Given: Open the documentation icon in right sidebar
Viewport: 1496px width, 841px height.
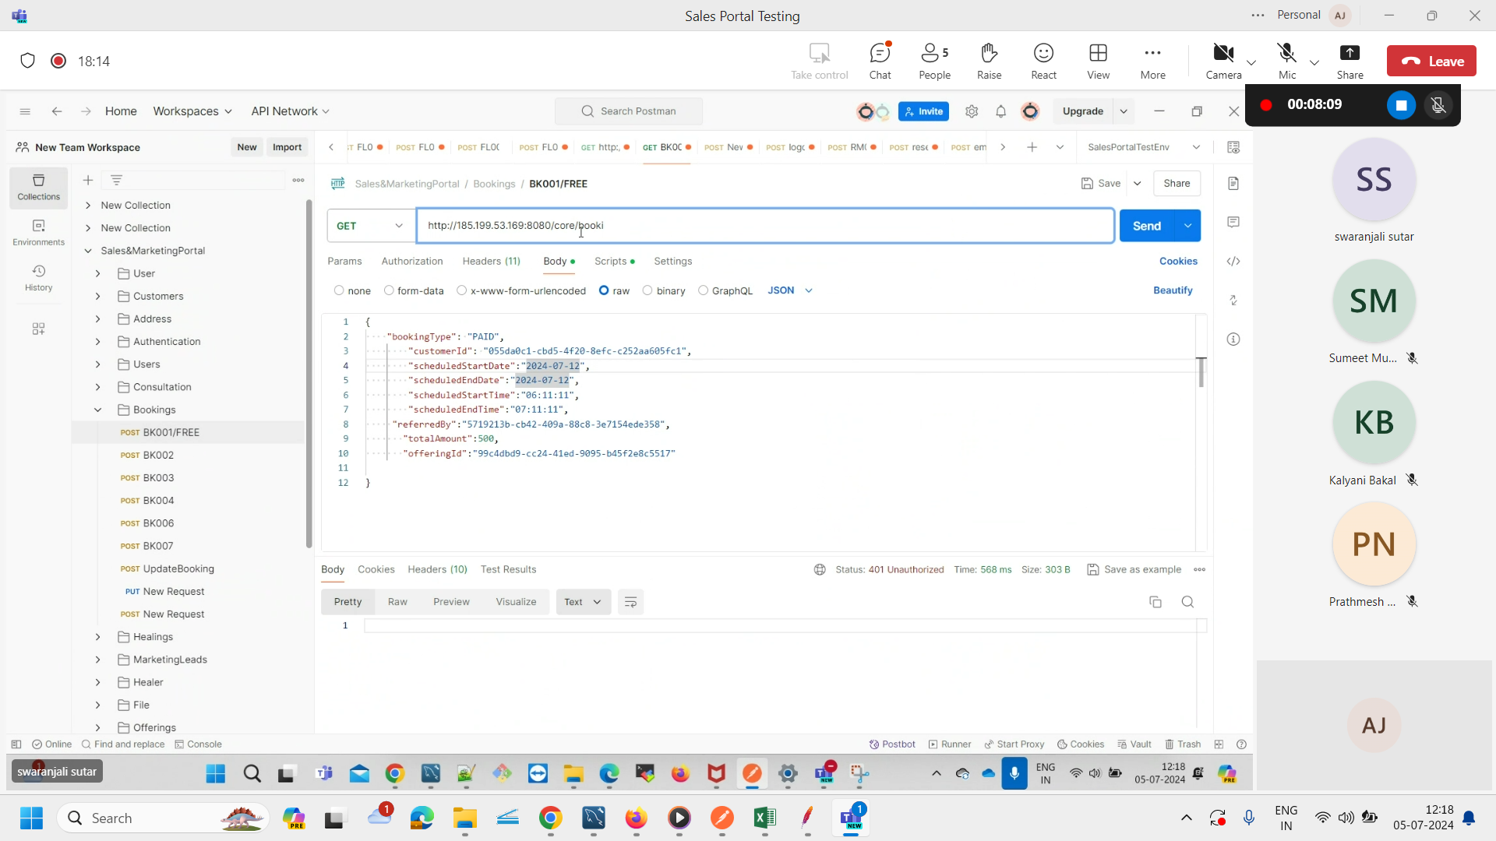Looking at the screenshot, I should 1233,183.
